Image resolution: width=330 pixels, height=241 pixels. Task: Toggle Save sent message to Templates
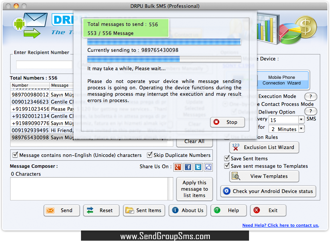point(227,166)
